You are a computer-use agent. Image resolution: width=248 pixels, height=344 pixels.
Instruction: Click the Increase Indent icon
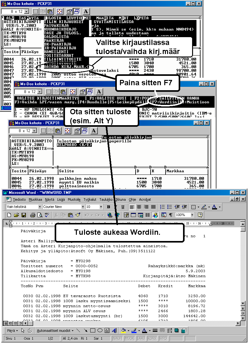click(184, 207)
